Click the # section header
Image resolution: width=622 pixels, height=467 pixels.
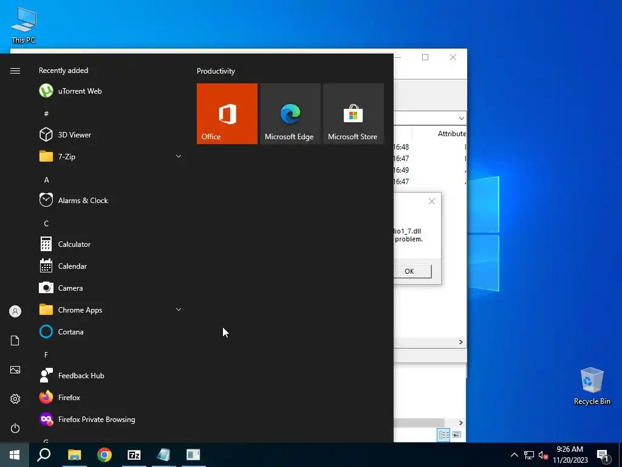(46, 114)
